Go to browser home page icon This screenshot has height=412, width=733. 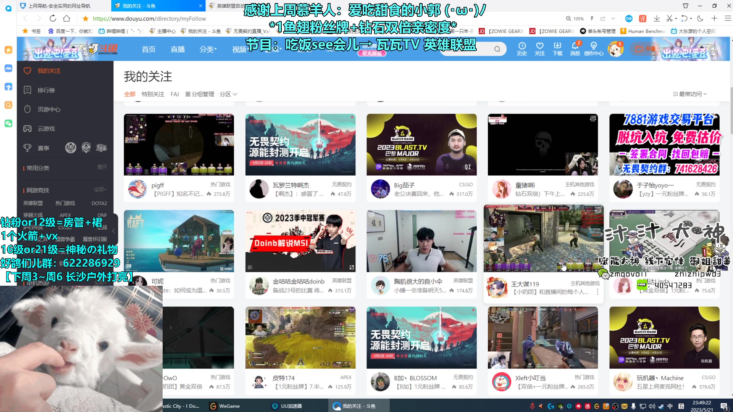click(66, 18)
